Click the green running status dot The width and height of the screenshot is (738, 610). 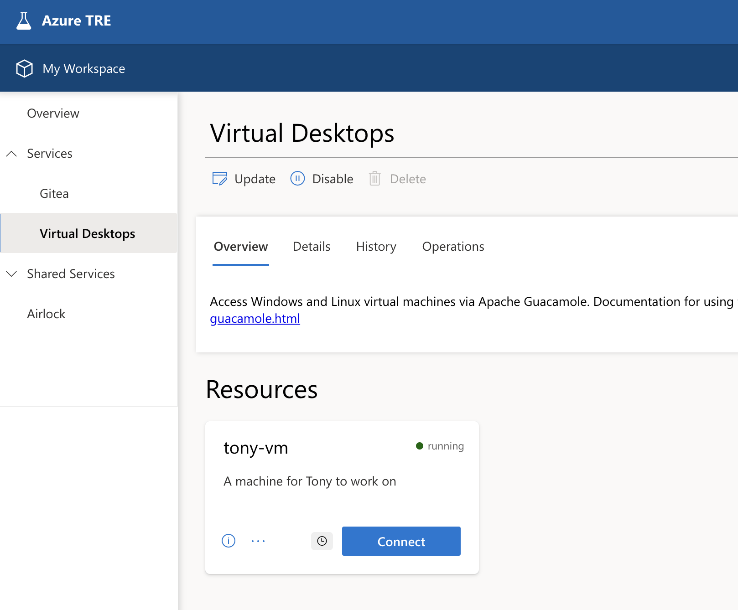click(x=420, y=446)
